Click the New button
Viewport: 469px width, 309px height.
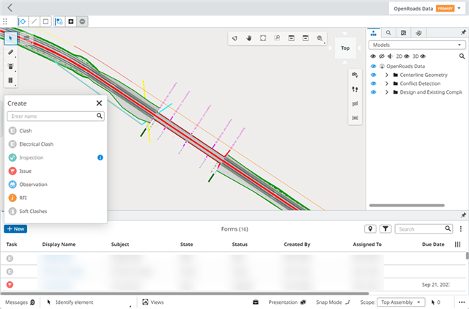(15, 229)
